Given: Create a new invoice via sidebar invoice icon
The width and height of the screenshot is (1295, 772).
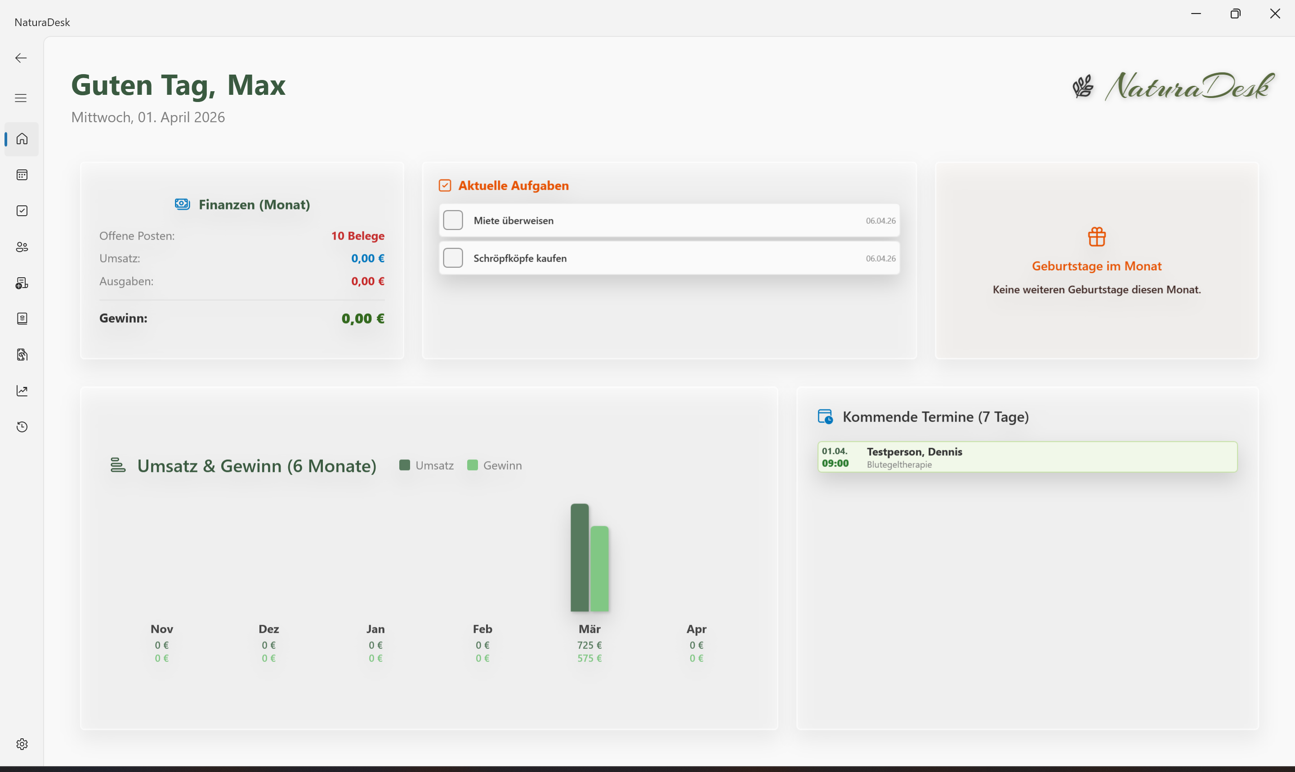Looking at the screenshot, I should [21, 283].
